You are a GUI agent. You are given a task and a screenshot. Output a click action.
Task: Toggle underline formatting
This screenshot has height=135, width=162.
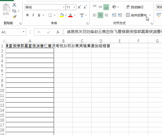click(39, 15)
